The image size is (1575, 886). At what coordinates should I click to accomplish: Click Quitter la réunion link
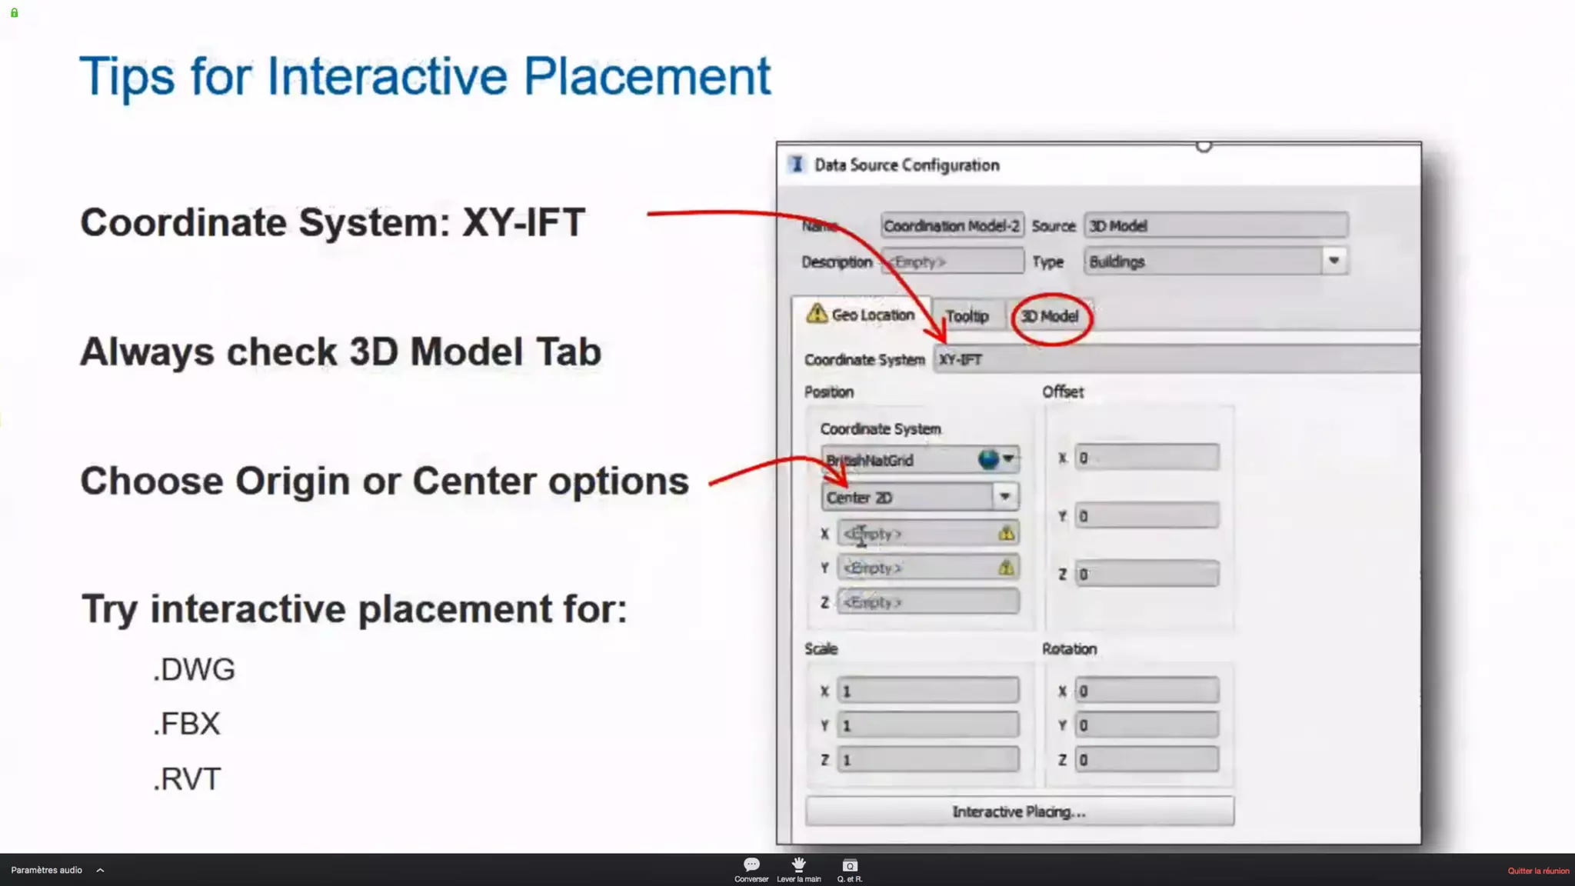(1537, 871)
